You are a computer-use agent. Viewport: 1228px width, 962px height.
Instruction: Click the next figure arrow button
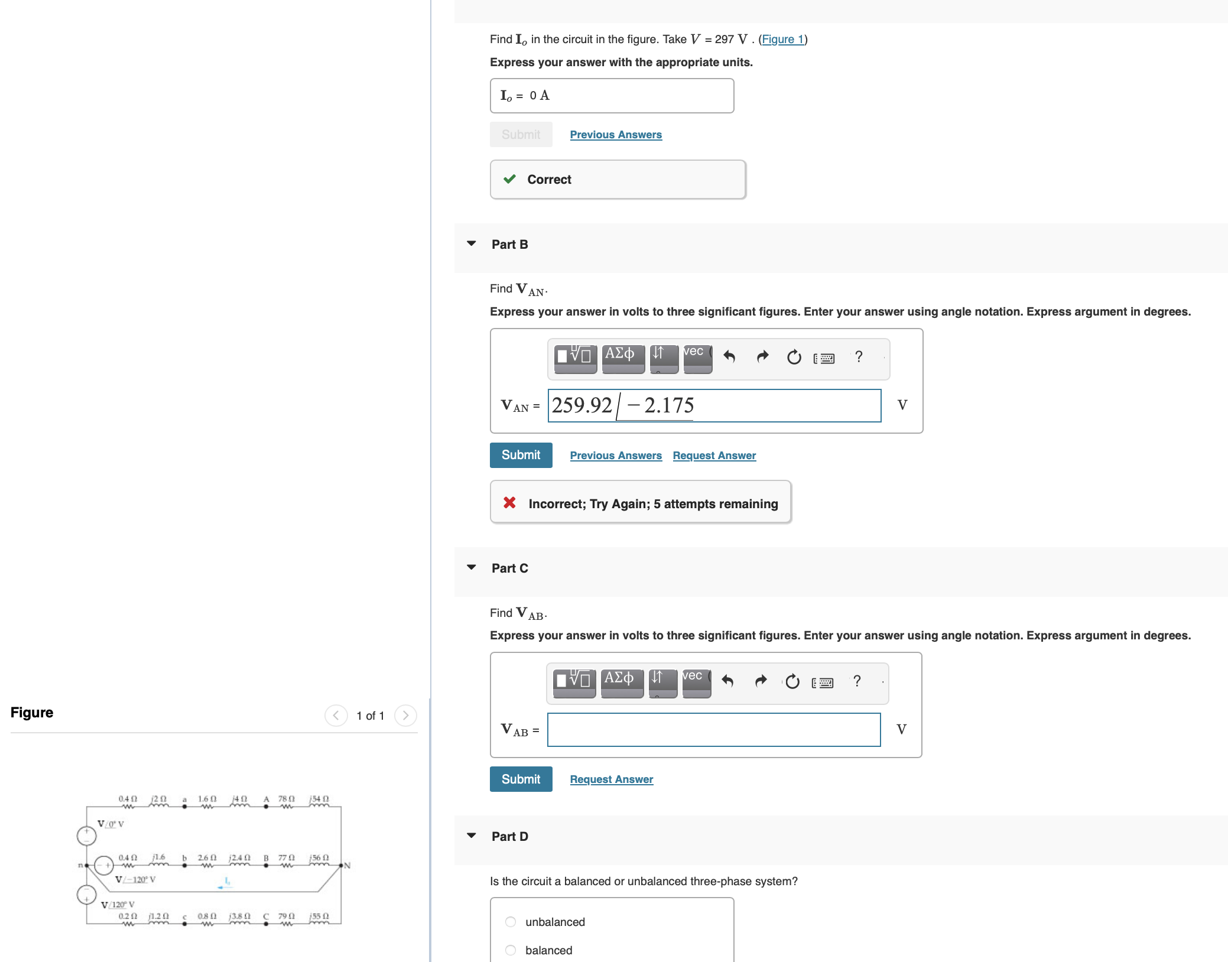tap(405, 716)
